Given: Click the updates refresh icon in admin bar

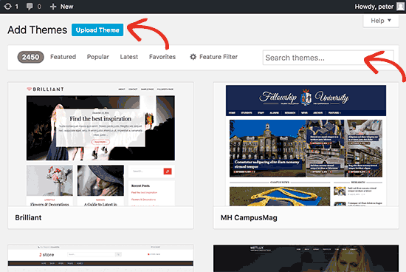Looking at the screenshot, I should [x=7, y=6].
